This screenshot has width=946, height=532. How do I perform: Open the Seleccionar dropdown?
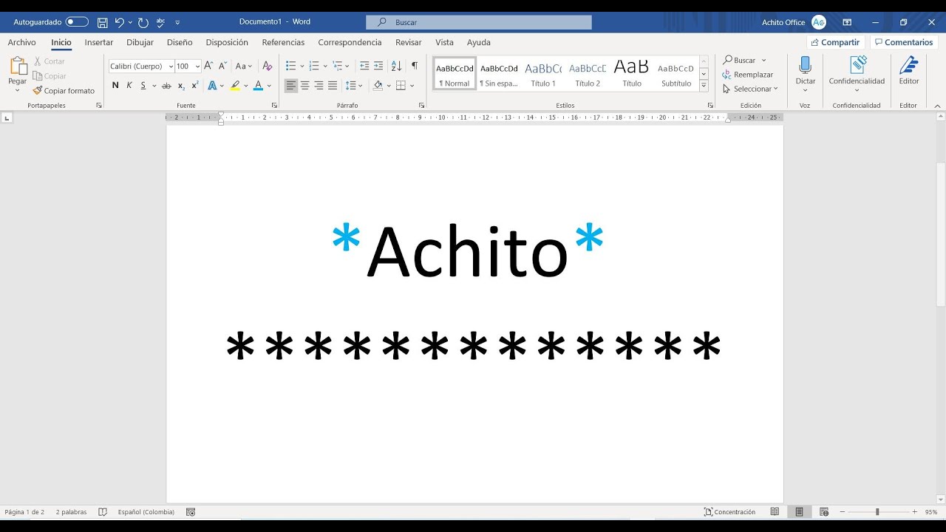click(750, 89)
